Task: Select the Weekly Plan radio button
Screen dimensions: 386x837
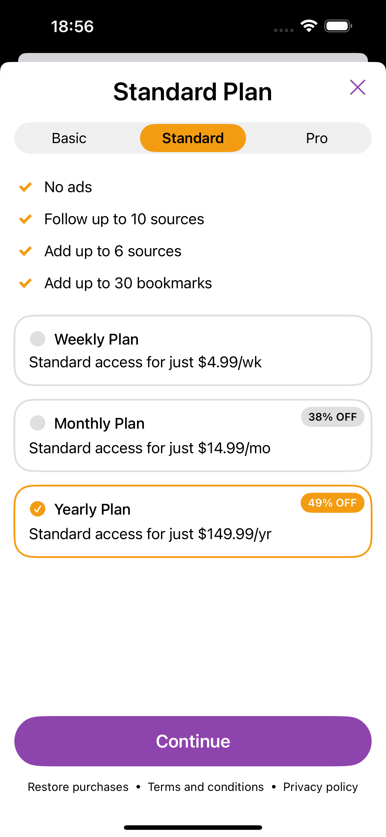Action: (38, 339)
